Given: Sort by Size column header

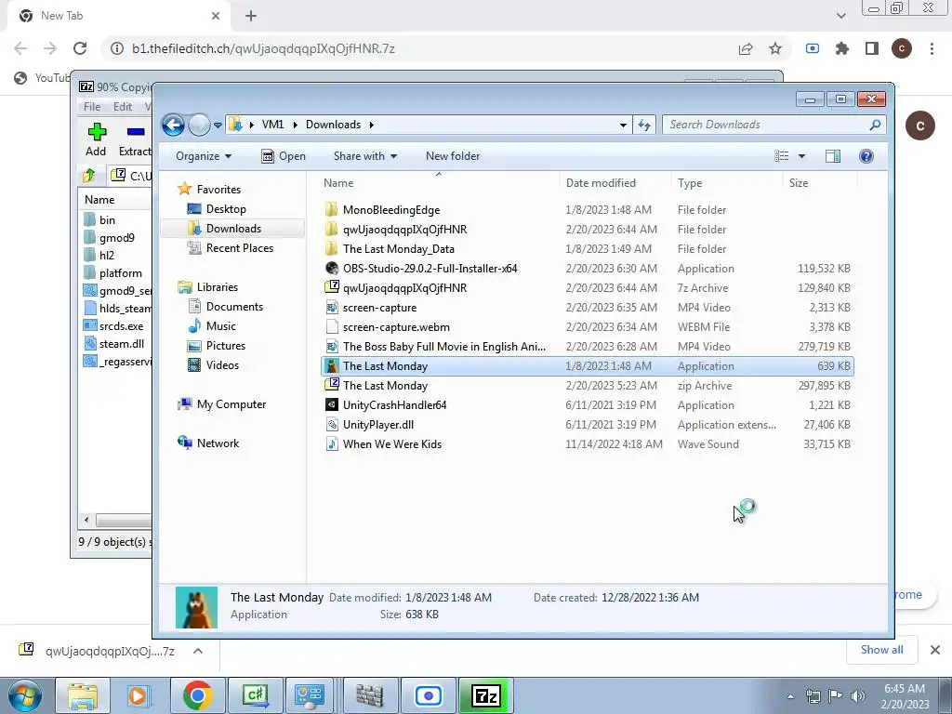Looking at the screenshot, I should pos(799,183).
